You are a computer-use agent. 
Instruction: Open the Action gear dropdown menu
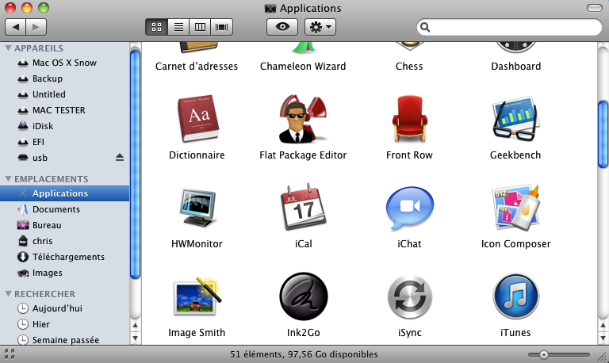click(320, 27)
